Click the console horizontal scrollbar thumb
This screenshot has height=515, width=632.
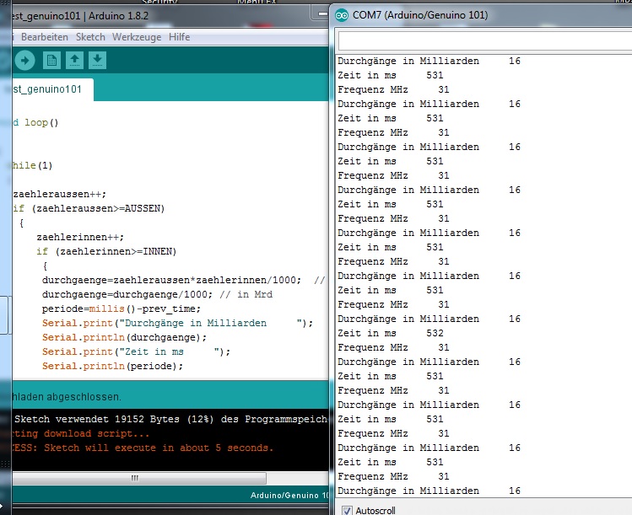click(x=138, y=478)
